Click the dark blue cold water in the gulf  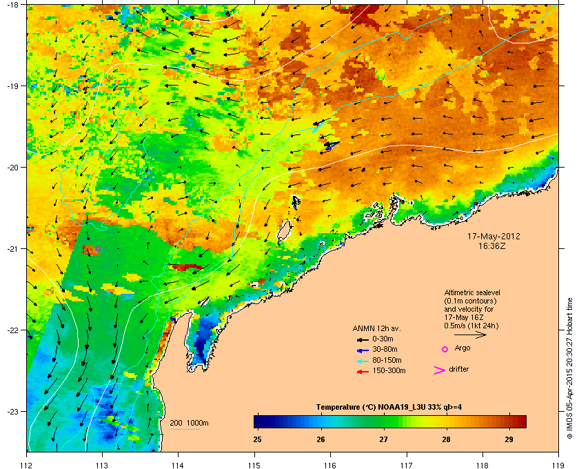point(201,343)
